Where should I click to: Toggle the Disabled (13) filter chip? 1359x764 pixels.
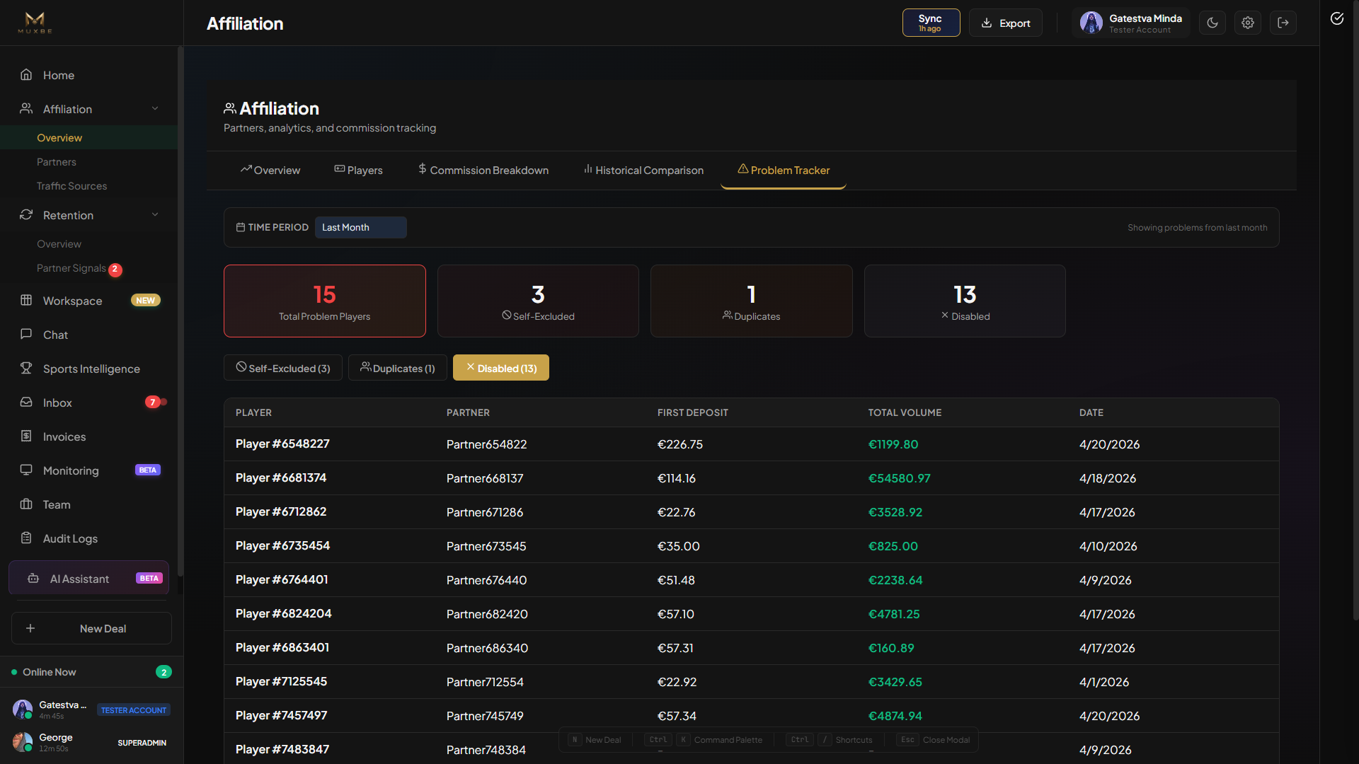[x=501, y=368]
